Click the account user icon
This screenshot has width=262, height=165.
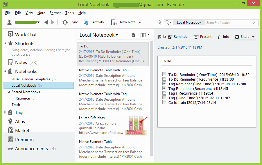click(x=10, y=22)
